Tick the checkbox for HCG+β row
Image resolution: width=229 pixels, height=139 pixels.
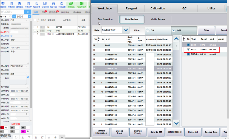point(35,34)
